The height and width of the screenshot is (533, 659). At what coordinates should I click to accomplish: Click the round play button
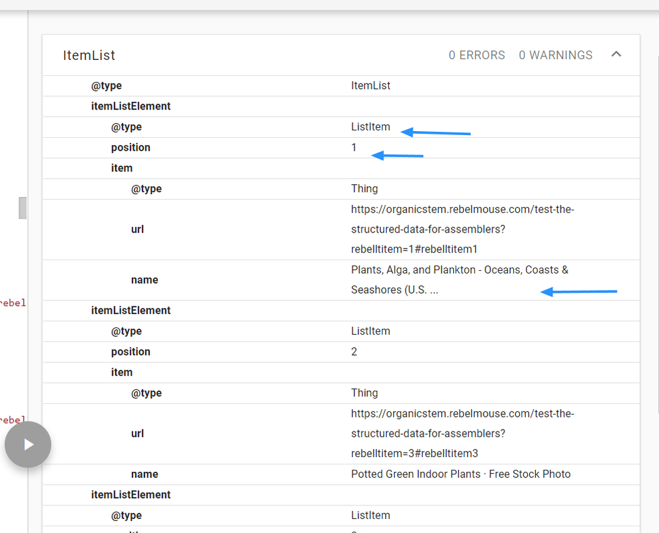click(x=28, y=444)
